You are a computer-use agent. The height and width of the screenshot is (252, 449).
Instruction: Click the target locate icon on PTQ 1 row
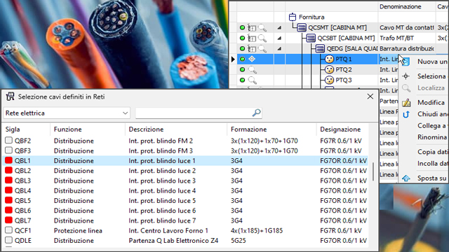point(252,59)
